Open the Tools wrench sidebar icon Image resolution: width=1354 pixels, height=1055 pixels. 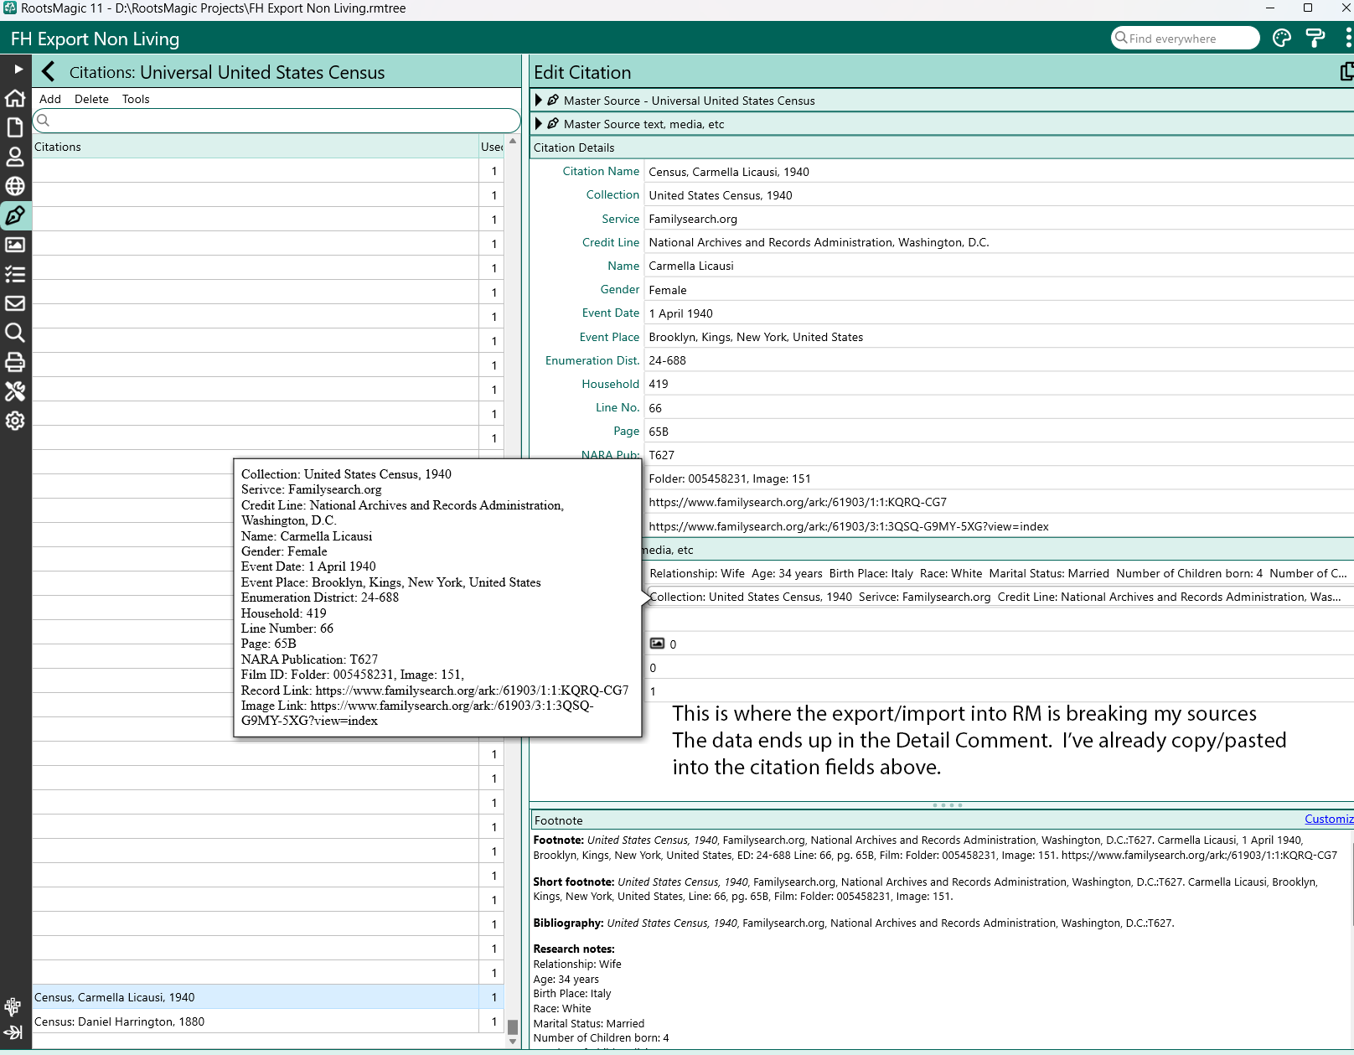pos(15,391)
